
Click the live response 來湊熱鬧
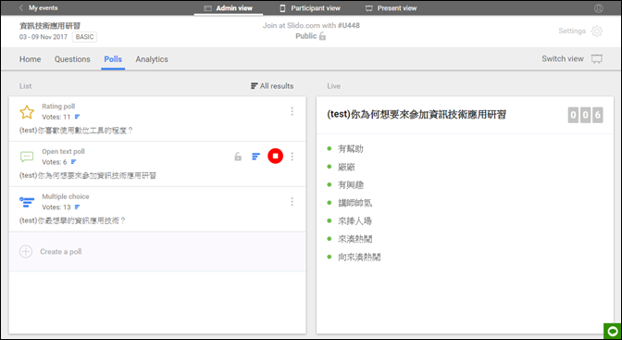click(355, 239)
